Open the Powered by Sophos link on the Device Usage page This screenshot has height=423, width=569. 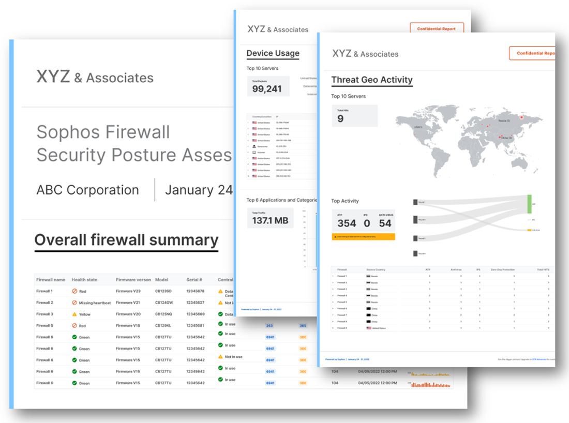250,309
